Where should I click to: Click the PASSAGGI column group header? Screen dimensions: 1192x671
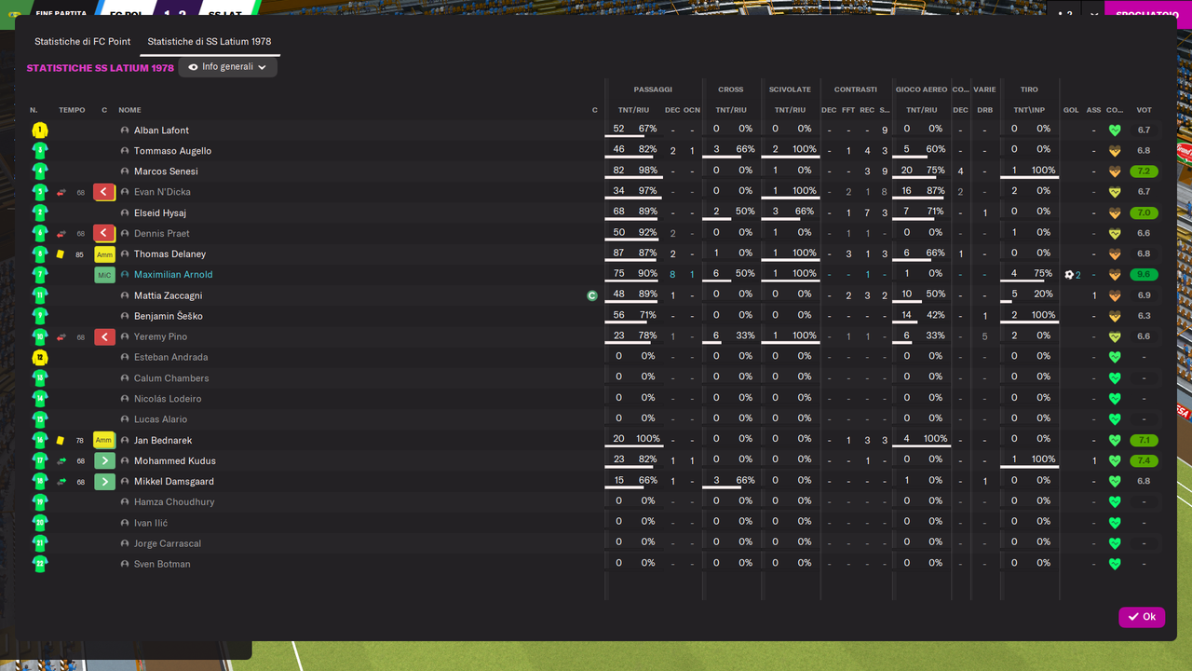[x=653, y=89]
